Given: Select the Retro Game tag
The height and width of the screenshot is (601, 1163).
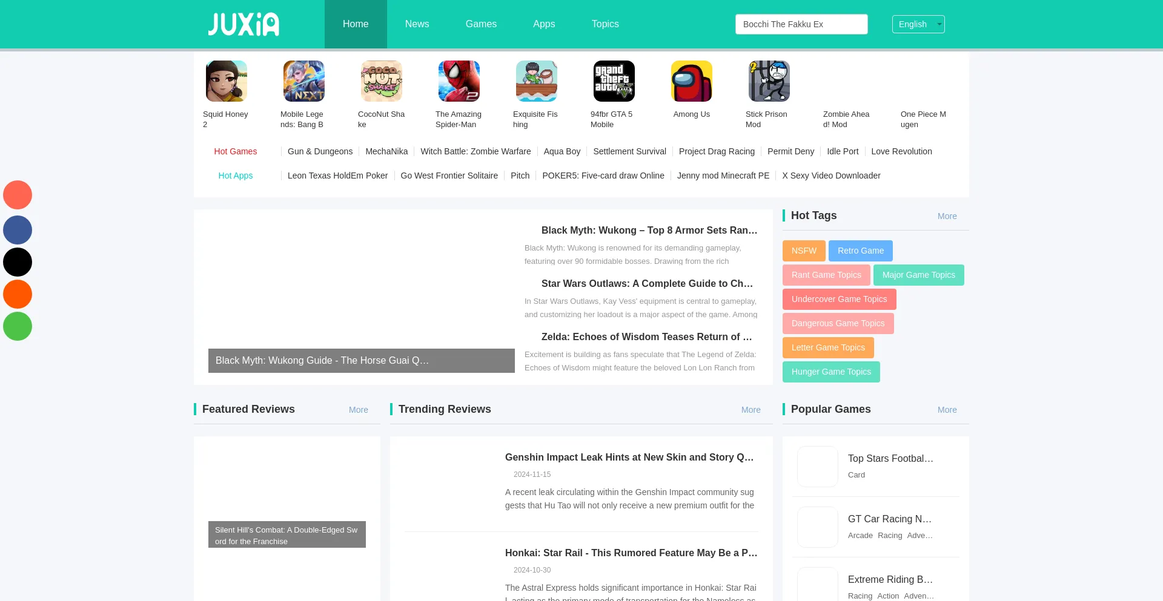Looking at the screenshot, I should tap(861, 251).
